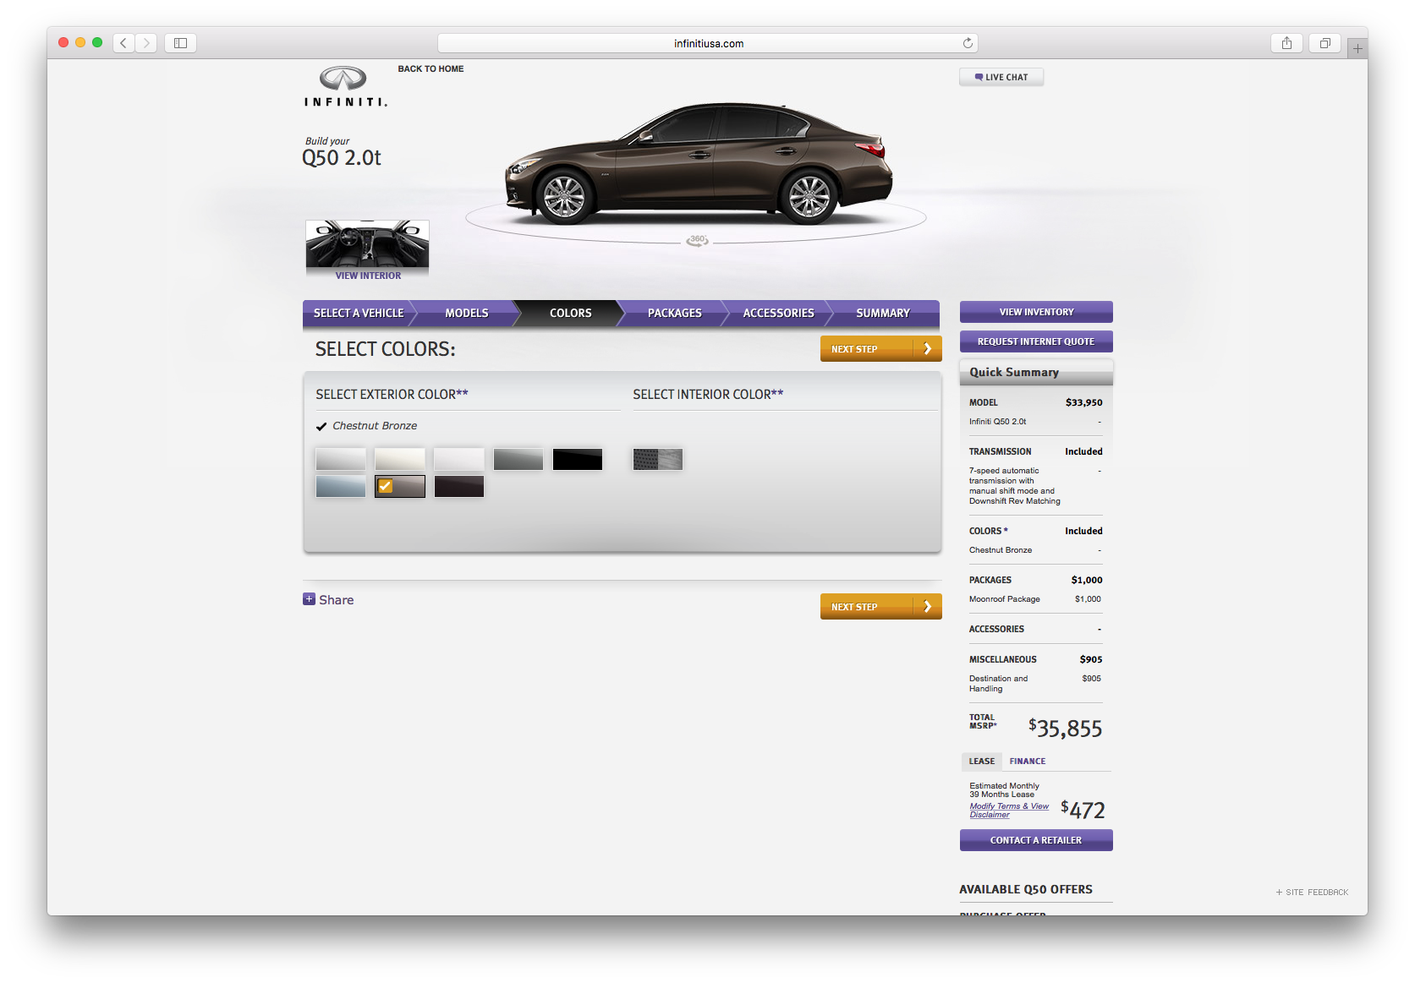The width and height of the screenshot is (1415, 983).
Task: Click the Live Chat button
Action: pos(1001,77)
